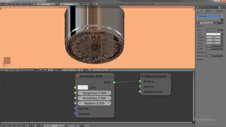Open the Help menu
The width and height of the screenshot is (226, 127).
point(30,4)
